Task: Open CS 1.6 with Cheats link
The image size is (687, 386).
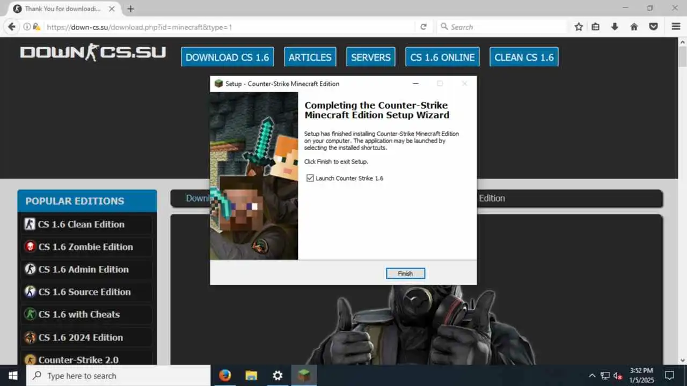Action: [x=79, y=314]
